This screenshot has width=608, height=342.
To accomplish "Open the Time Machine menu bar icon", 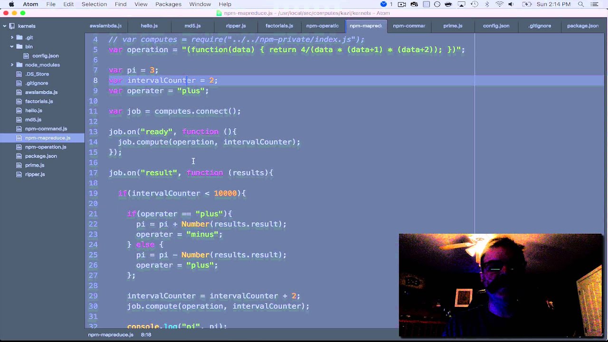I will (x=474, y=4).
